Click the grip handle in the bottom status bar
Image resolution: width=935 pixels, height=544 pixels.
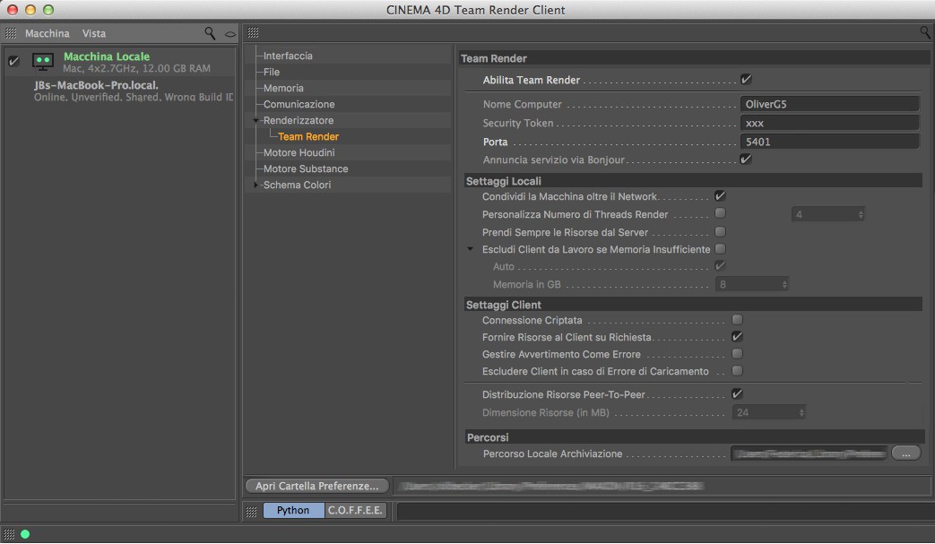click(x=10, y=534)
